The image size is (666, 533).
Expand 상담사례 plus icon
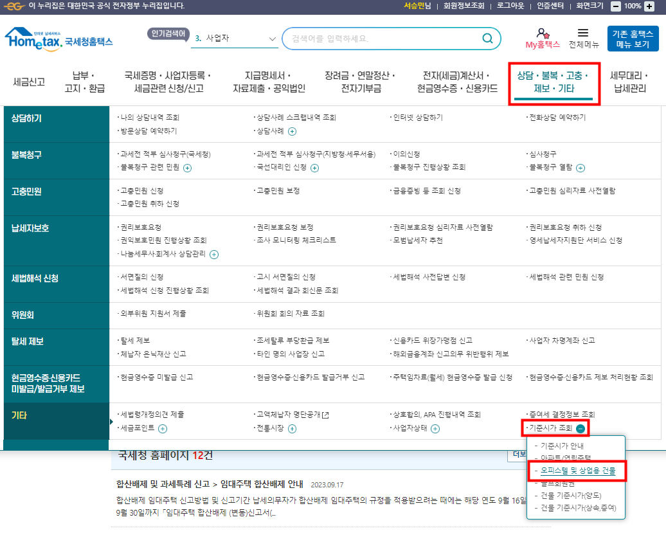(292, 131)
